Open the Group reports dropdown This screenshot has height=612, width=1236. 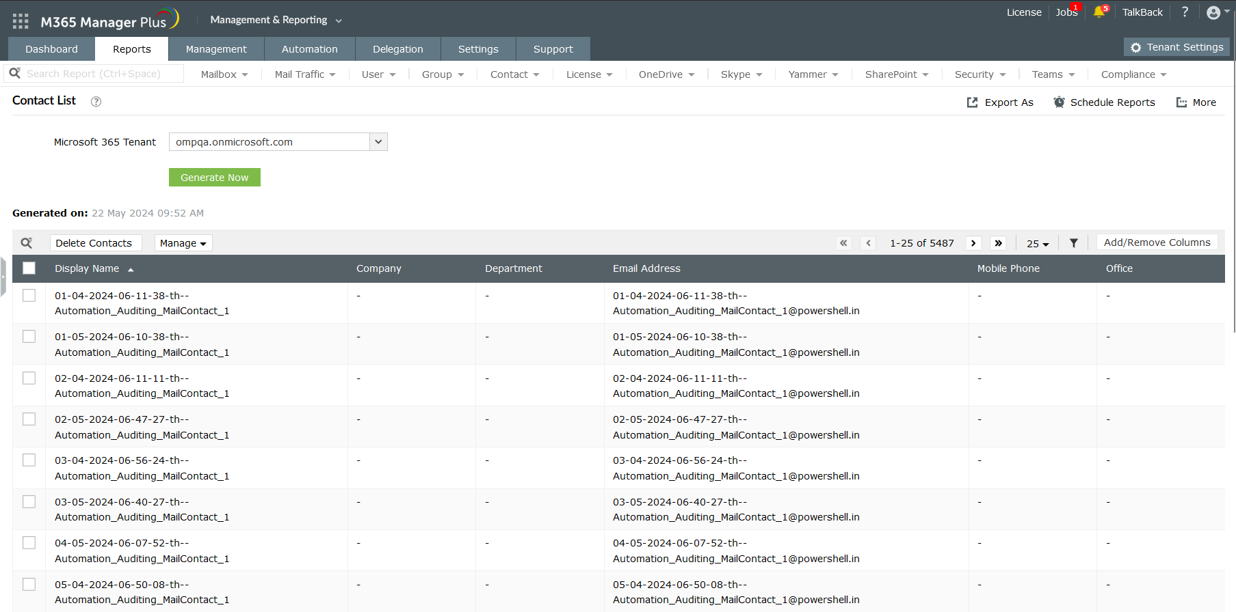[443, 74]
